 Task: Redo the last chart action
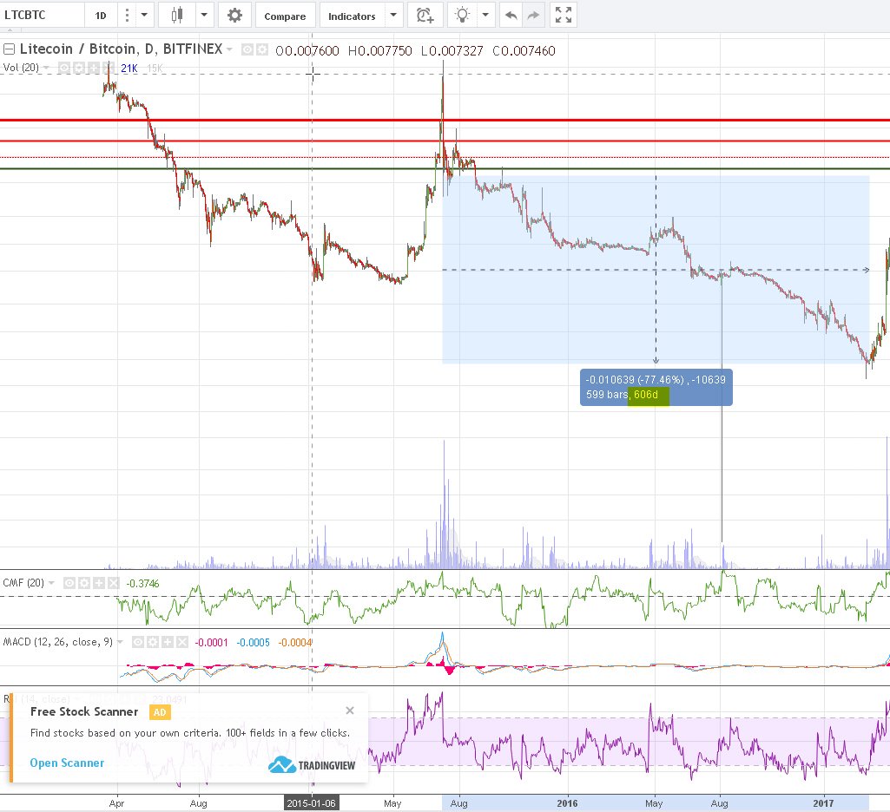[533, 16]
